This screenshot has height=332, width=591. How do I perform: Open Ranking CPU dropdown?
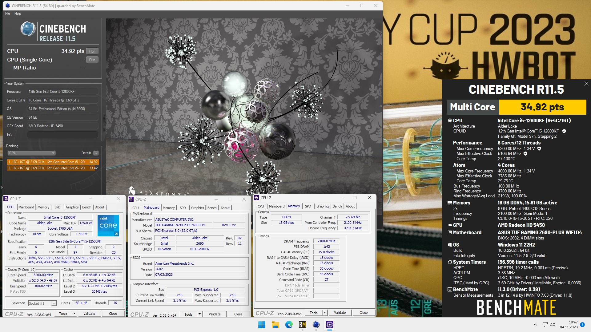tap(32, 153)
